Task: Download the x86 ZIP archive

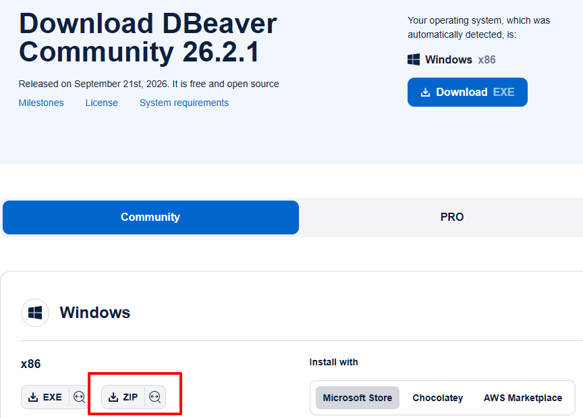Action: click(x=123, y=397)
